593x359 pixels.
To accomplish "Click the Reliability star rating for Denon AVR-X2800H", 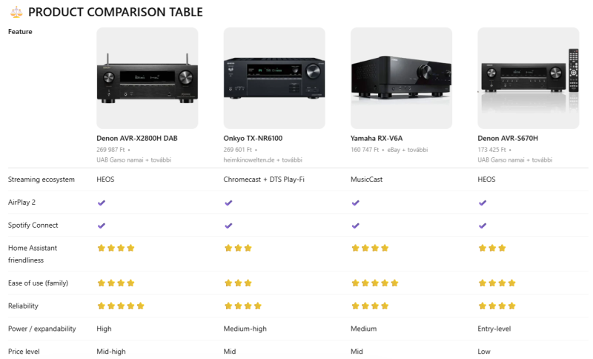I will [120, 306].
